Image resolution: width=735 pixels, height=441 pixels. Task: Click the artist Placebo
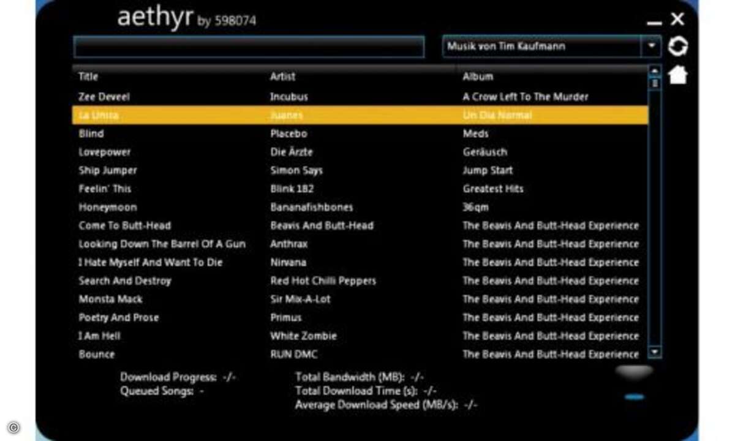(x=288, y=134)
